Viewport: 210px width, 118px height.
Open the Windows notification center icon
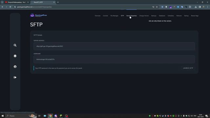click(x=207, y=116)
